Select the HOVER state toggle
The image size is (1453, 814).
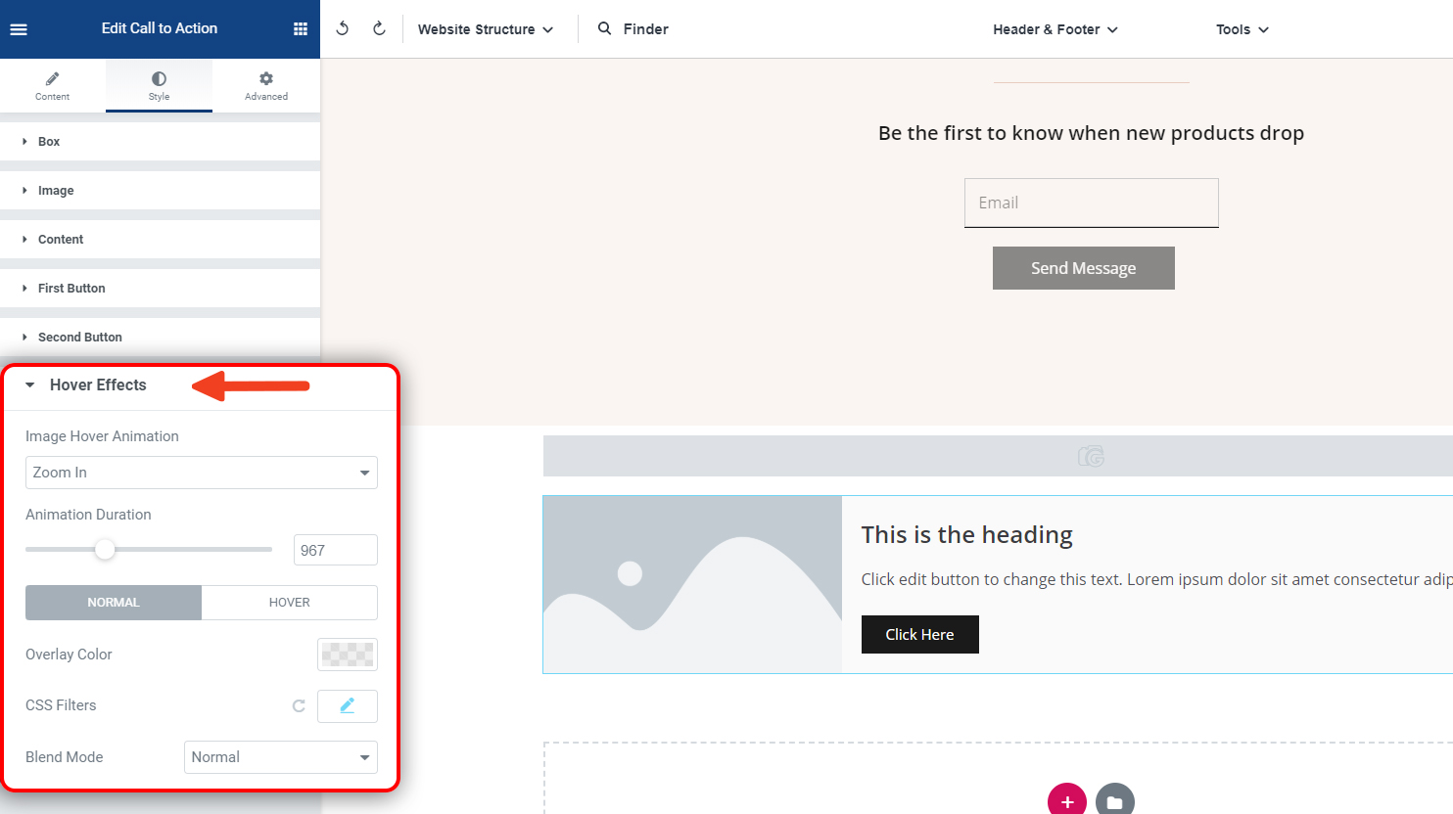pyautogui.click(x=290, y=603)
